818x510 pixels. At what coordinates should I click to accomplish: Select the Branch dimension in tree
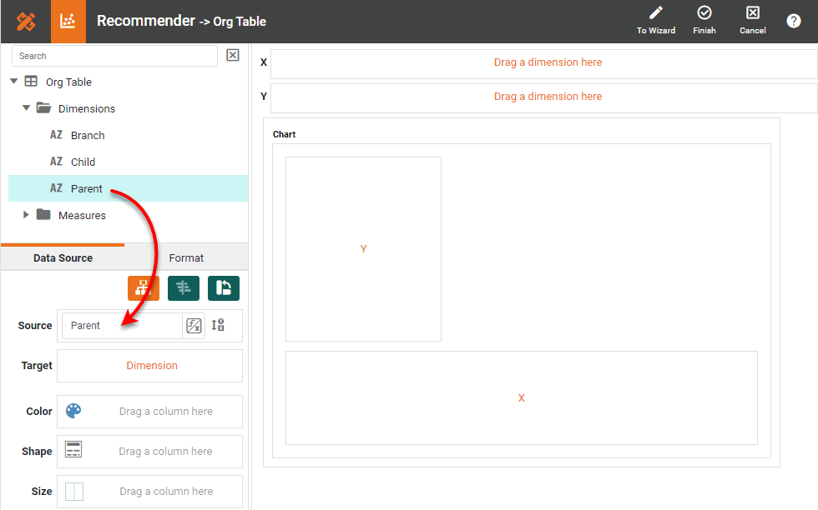[x=87, y=135]
